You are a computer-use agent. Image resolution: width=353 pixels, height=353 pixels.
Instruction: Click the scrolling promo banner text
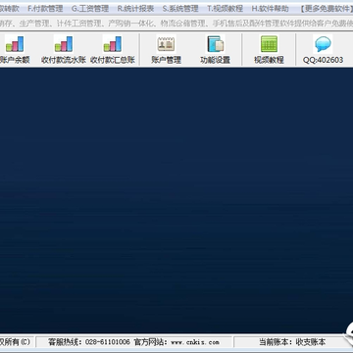point(176,24)
